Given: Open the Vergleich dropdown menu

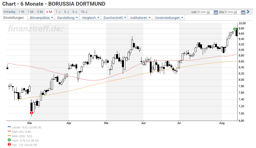Looking at the screenshot, I should (90, 18).
